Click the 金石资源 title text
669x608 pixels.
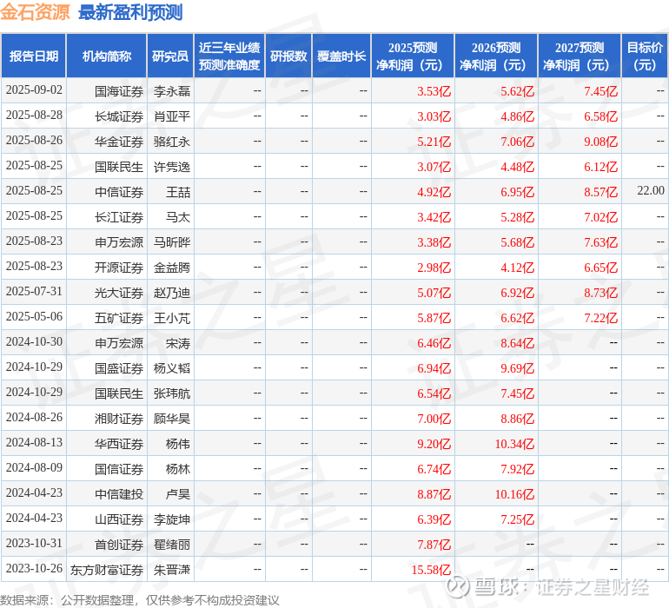click(x=35, y=12)
